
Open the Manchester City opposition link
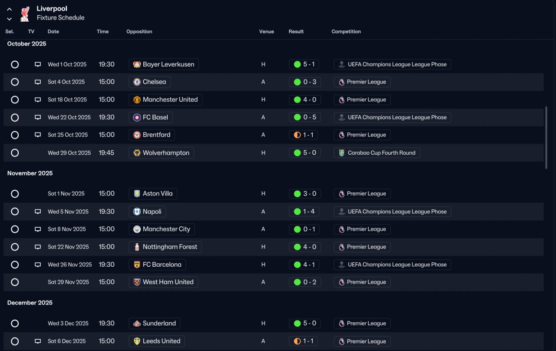(x=166, y=229)
